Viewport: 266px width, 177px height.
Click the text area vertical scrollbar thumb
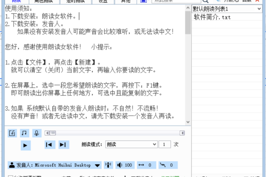tap(188, 23)
